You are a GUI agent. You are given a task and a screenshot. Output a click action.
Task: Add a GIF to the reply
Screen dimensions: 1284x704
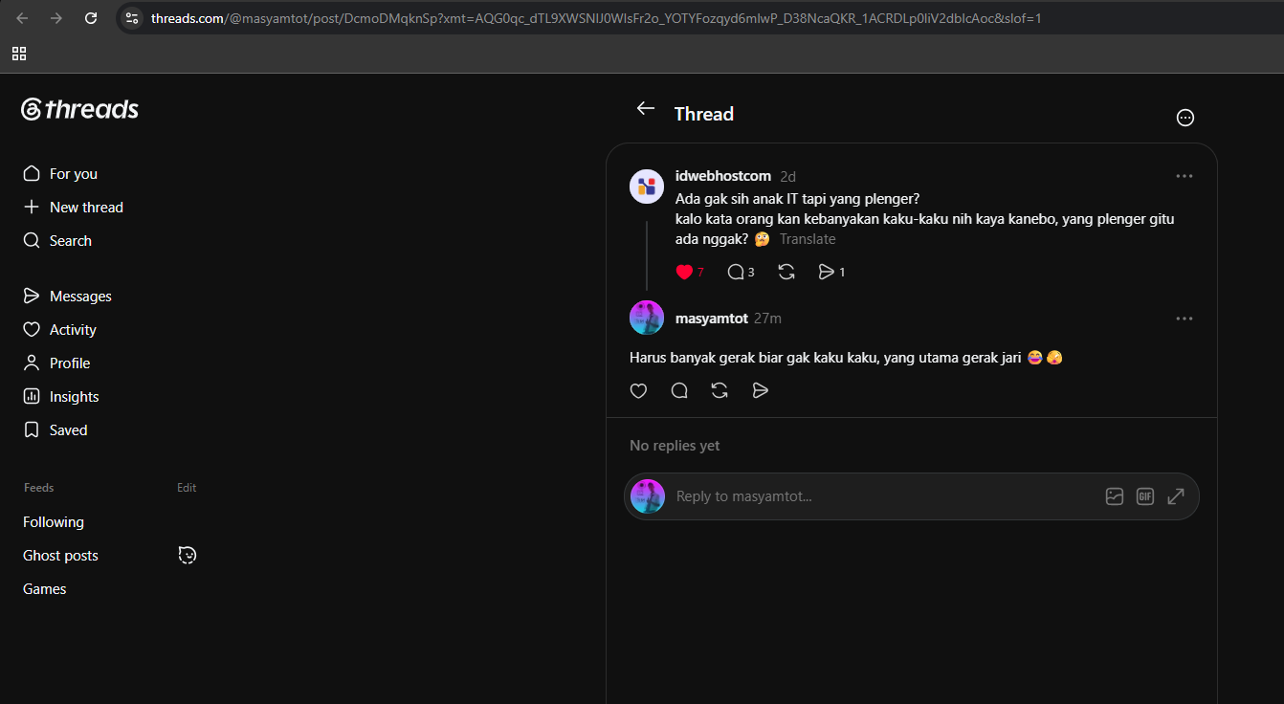click(x=1145, y=496)
